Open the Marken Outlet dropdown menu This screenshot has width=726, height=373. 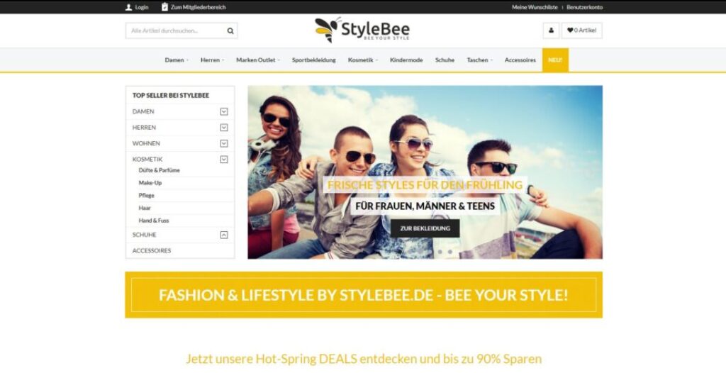click(258, 60)
